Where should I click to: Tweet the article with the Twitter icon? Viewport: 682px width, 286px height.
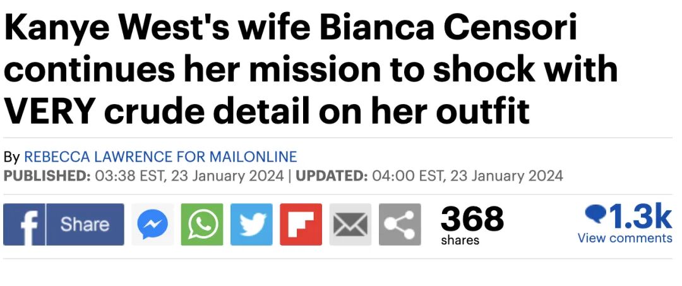[x=251, y=225]
